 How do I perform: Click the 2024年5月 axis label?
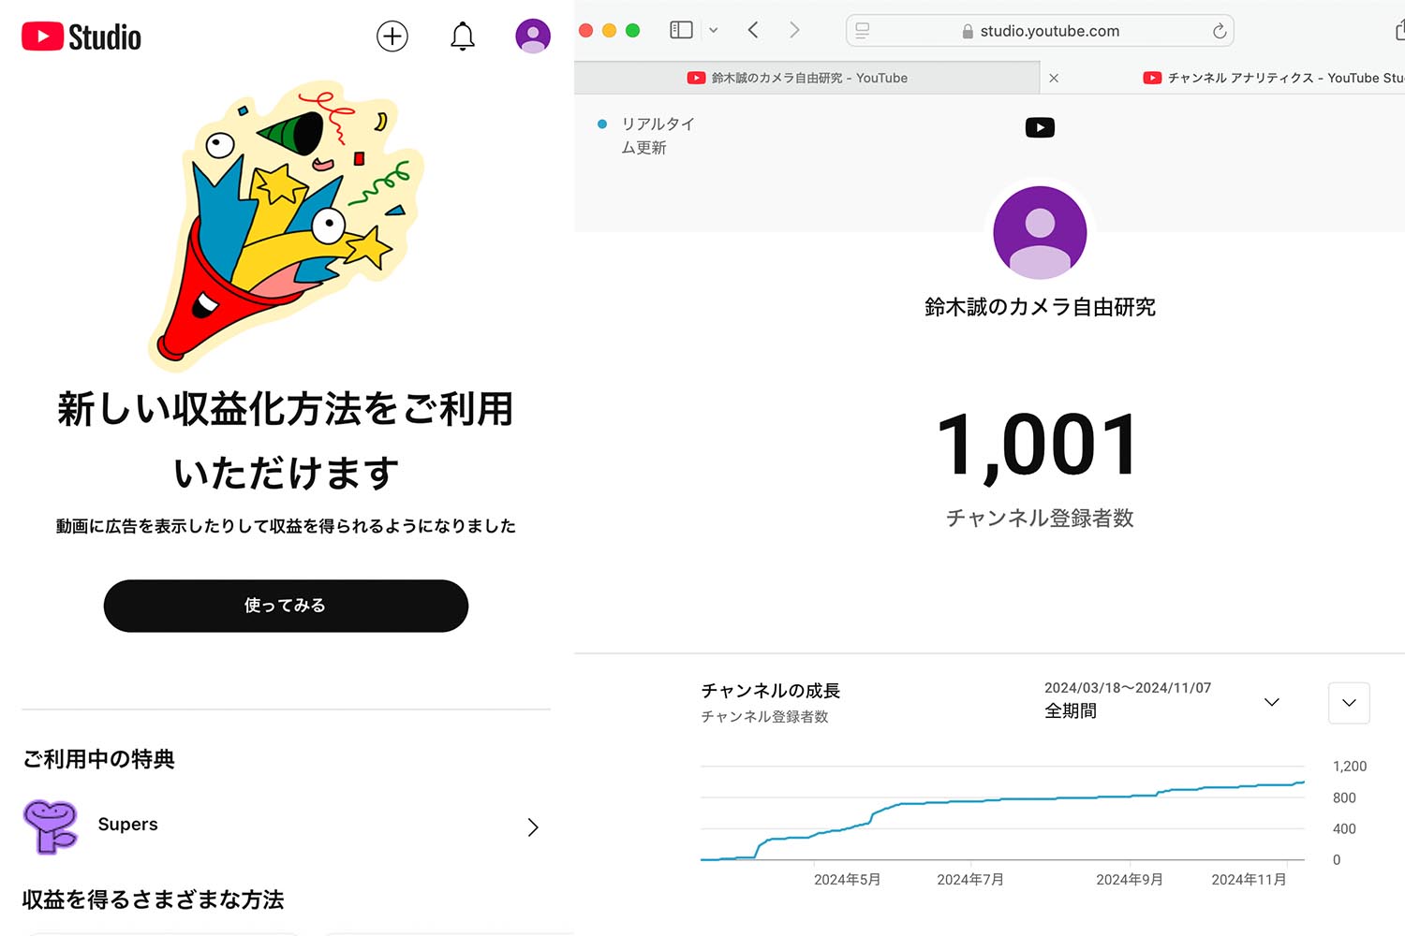click(x=847, y=880)
